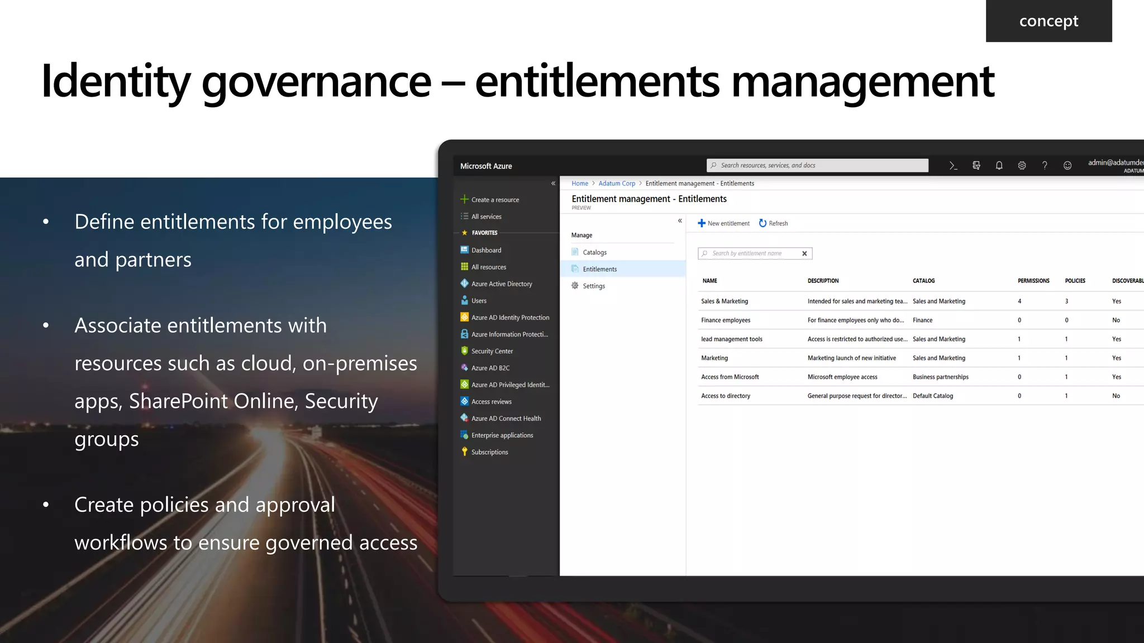Sort by the POLICIES column header
Image resolution: width=1144 pixels, height=643 pixels.
[x=1075, y=281]
